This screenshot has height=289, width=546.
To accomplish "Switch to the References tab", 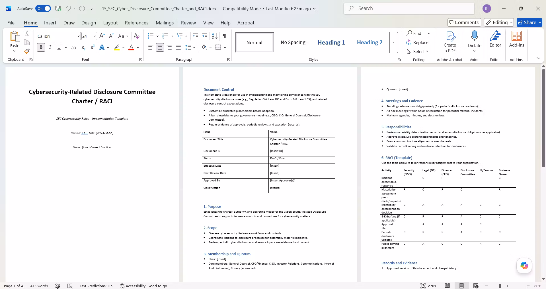I will (137, 23).
